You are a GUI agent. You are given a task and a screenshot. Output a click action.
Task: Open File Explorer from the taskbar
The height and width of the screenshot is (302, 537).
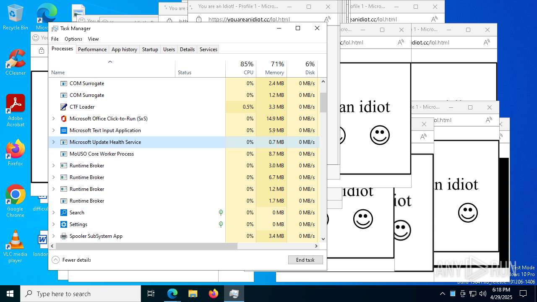pyautogui.click(x=193, y=294)
